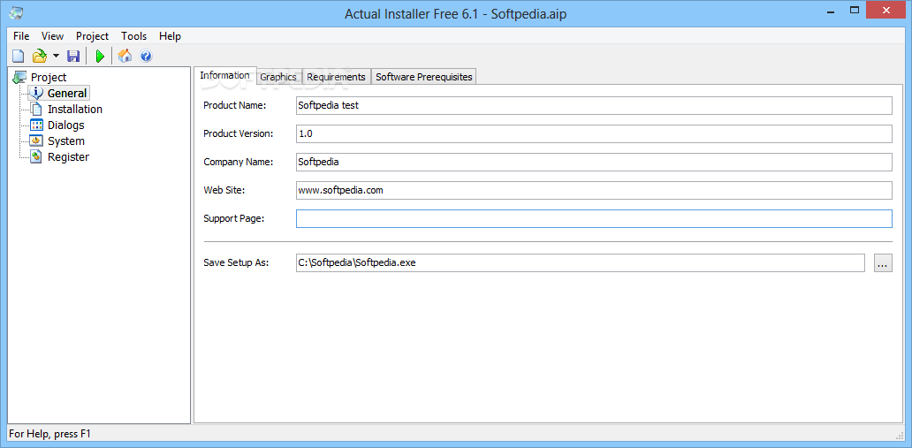Open the Help menu
Image resolution: width=912 pixels, height=448 pixels.
[170, 36]
